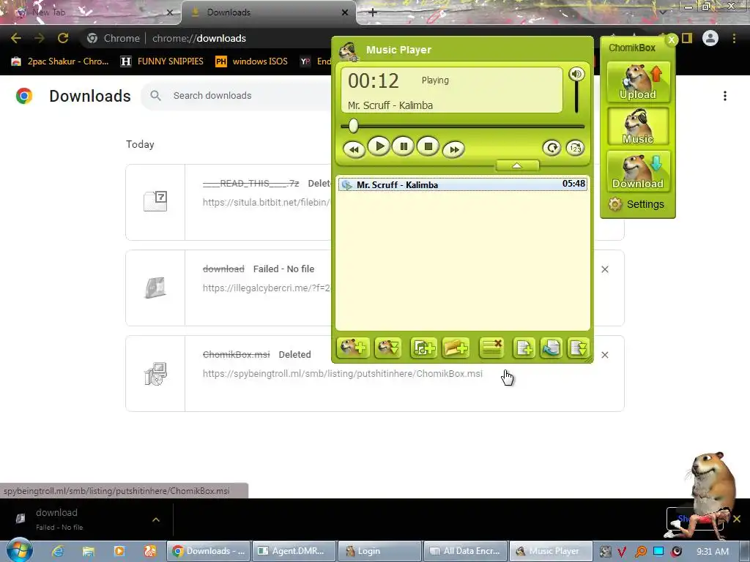Open windows ISOS bookmark

[252, 61]
